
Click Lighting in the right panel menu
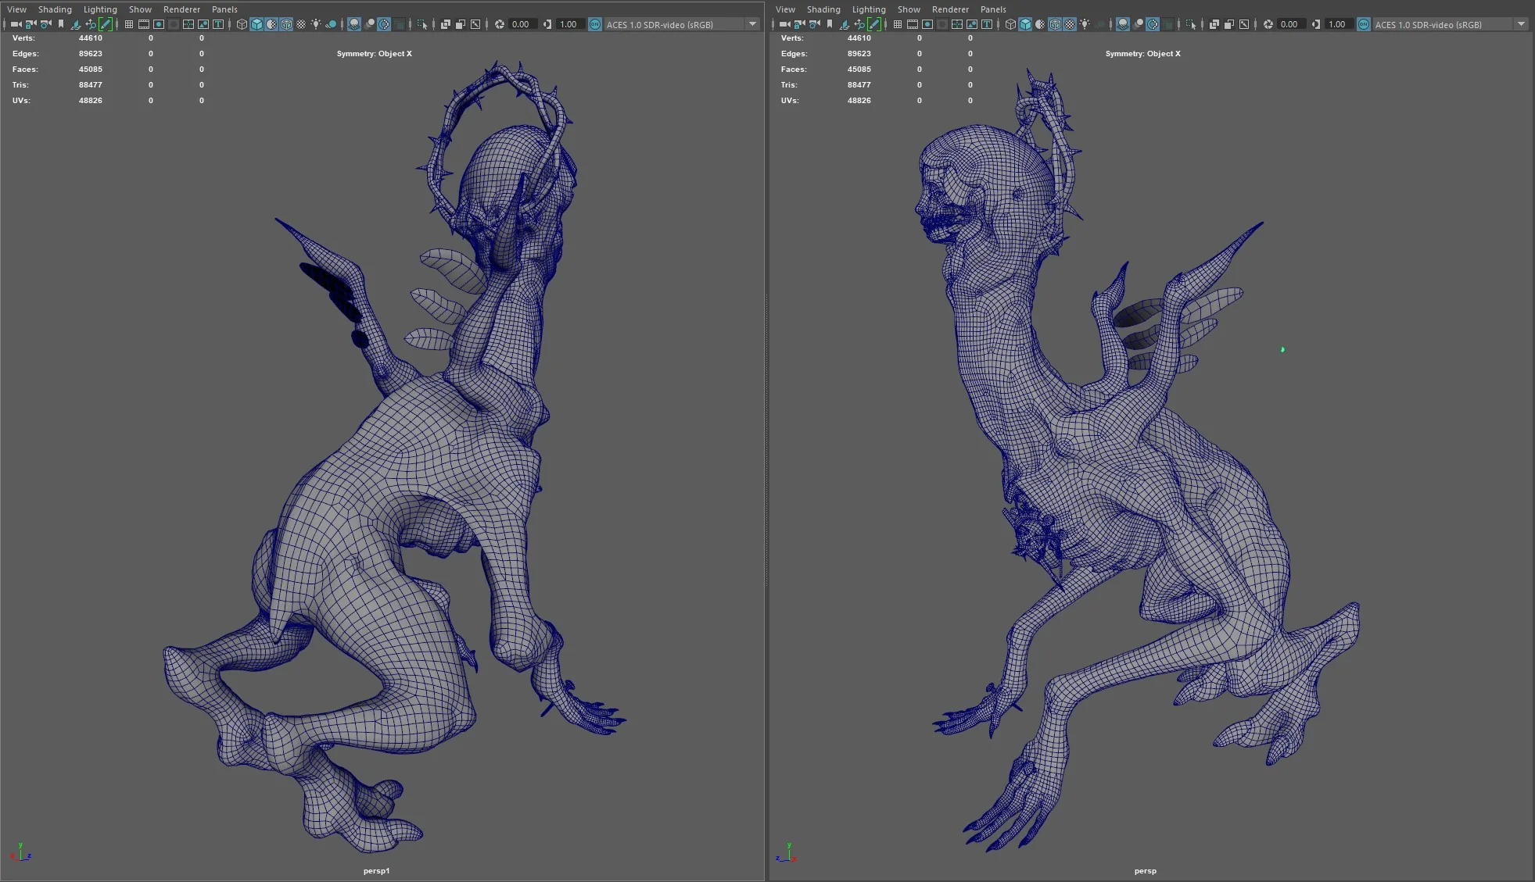click(869, 9)
